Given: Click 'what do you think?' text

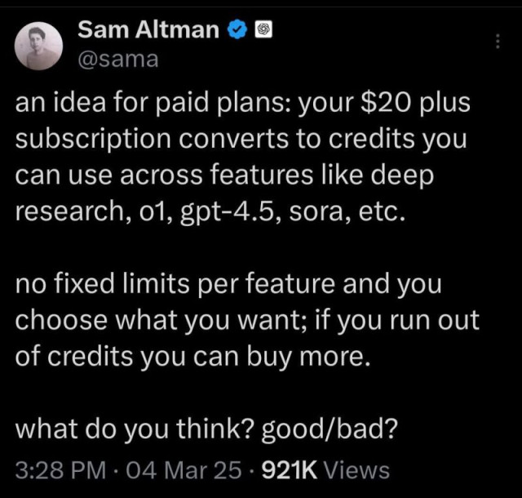Looking at the screenshot, I should click(135, 429).
